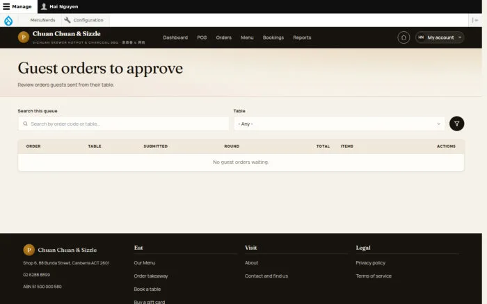Click the HN avatar initials
The height and width of the screenshot is (304, 487).
pyautogui.click(x=421, y=37)
